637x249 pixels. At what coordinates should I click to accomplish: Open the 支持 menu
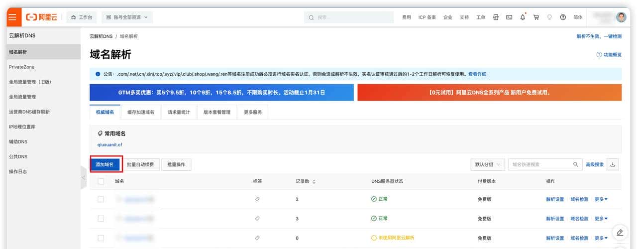[x=464, y=17]
